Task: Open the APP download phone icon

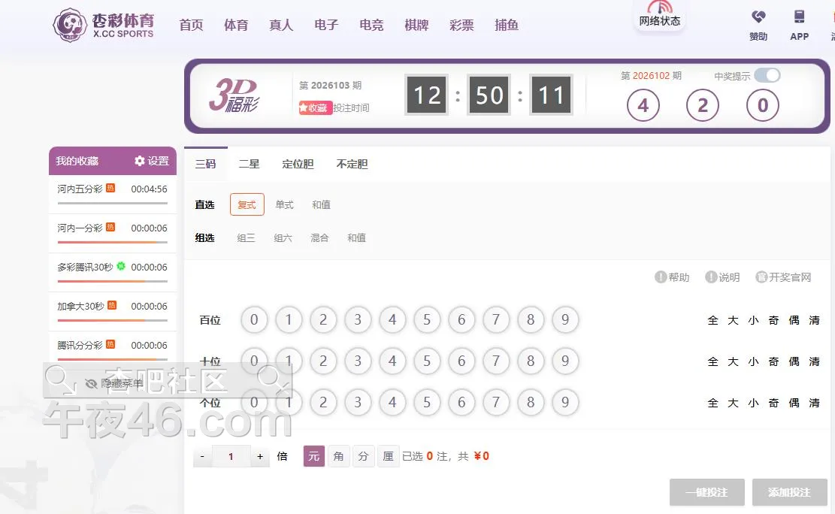Action: [799, 17]
